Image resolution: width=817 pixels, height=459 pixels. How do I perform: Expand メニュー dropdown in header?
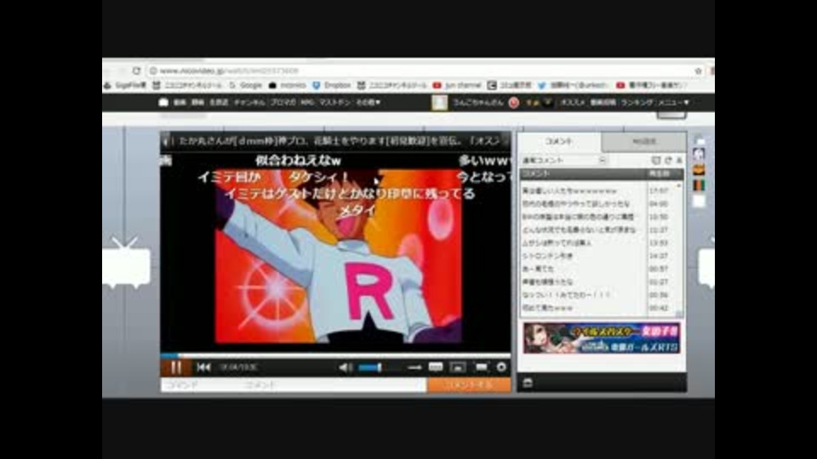point(673,103)
